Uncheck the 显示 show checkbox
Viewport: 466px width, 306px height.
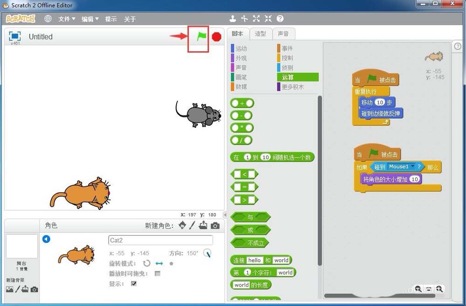click(134, 283)
